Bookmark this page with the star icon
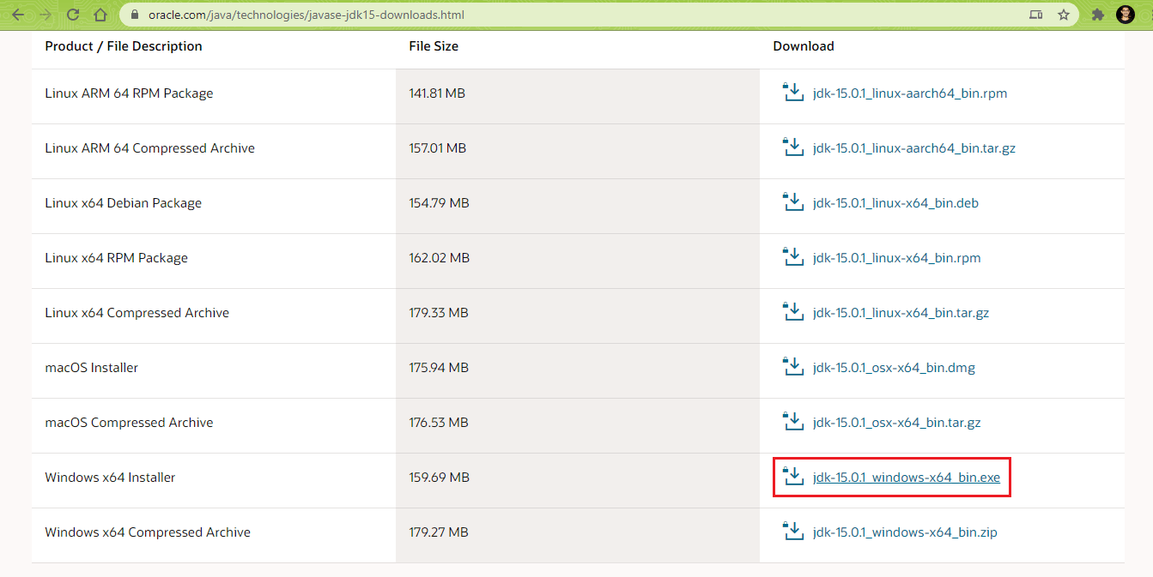The image size is (1153, 577). tap(1064, 15)
